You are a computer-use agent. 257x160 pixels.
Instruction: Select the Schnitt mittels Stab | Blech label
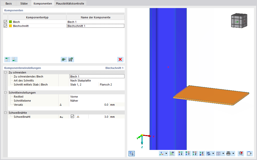pos(31,85)
